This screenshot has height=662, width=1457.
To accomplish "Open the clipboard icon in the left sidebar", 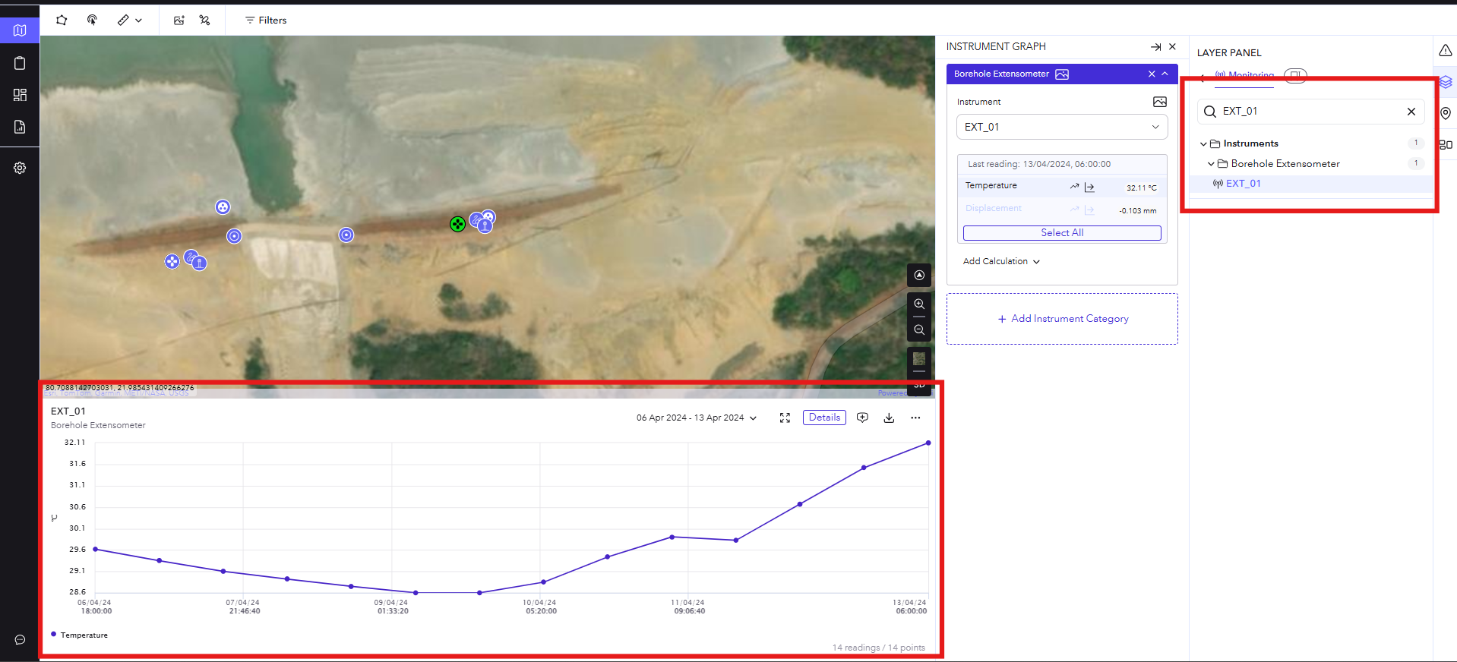I will 20,63.
